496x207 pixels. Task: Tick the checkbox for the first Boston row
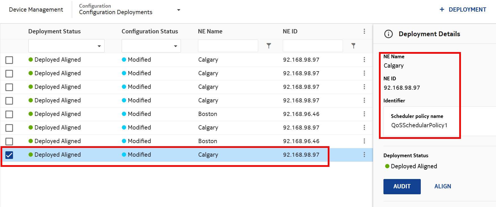pyautogui.click(x=9, y=114)
